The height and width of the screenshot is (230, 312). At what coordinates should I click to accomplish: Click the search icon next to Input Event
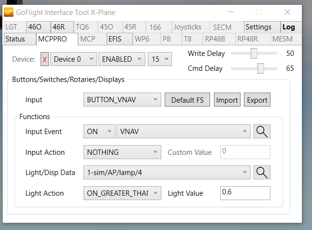click(x=262, y=132)
